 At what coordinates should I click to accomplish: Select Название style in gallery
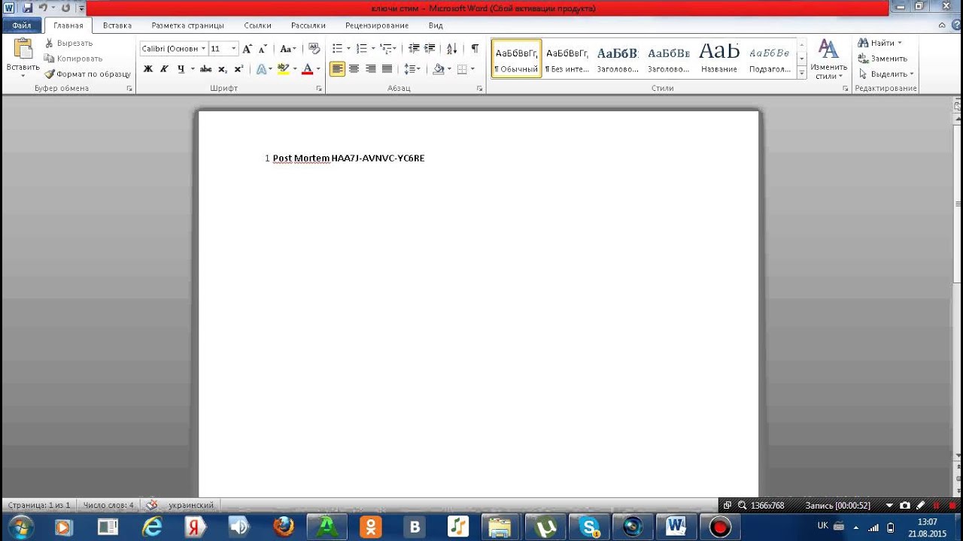719,59
